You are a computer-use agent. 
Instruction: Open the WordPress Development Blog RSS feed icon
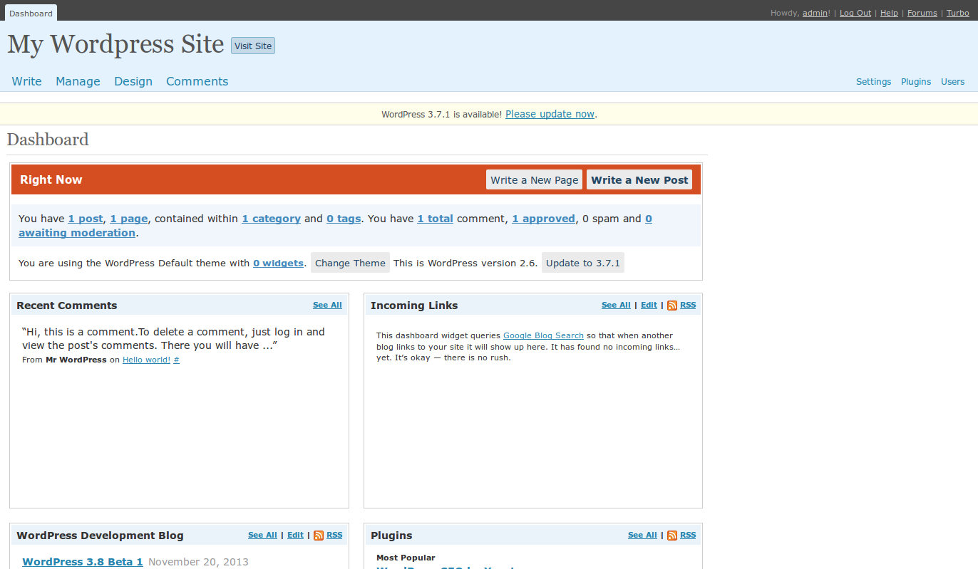pyautogui.click(x=319, y=536)
